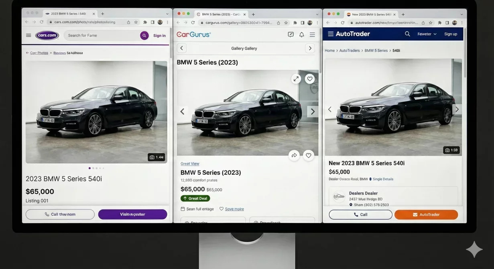Open the CarGurus messages icon
This screenshot has width=494, height=269.
tap(291, 35)
